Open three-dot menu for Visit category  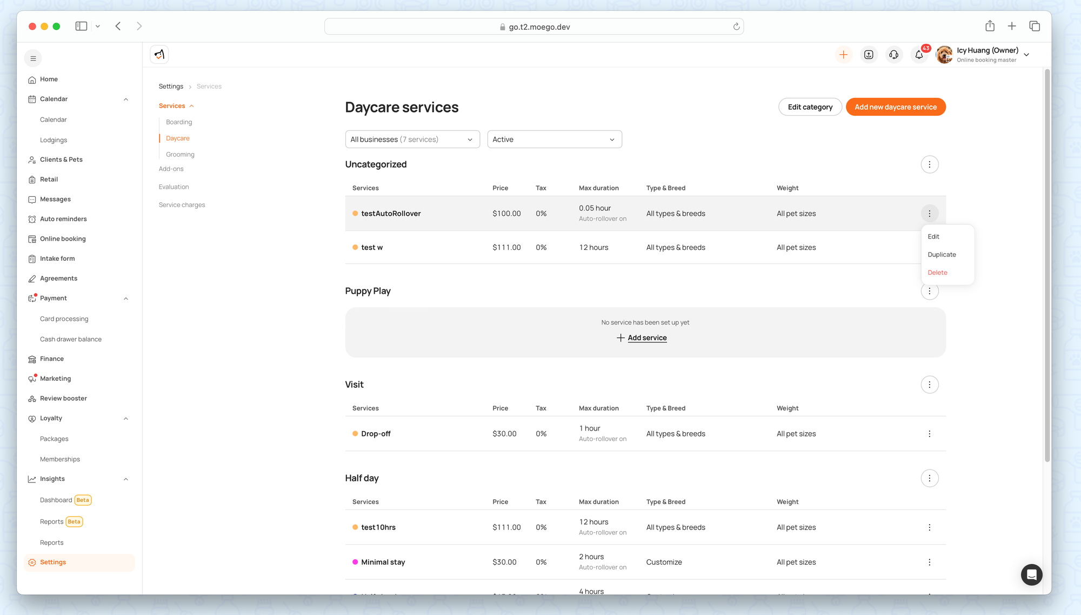(929, 385)
